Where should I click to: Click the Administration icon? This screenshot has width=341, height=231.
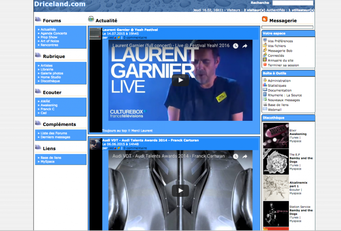coord(265,80)
